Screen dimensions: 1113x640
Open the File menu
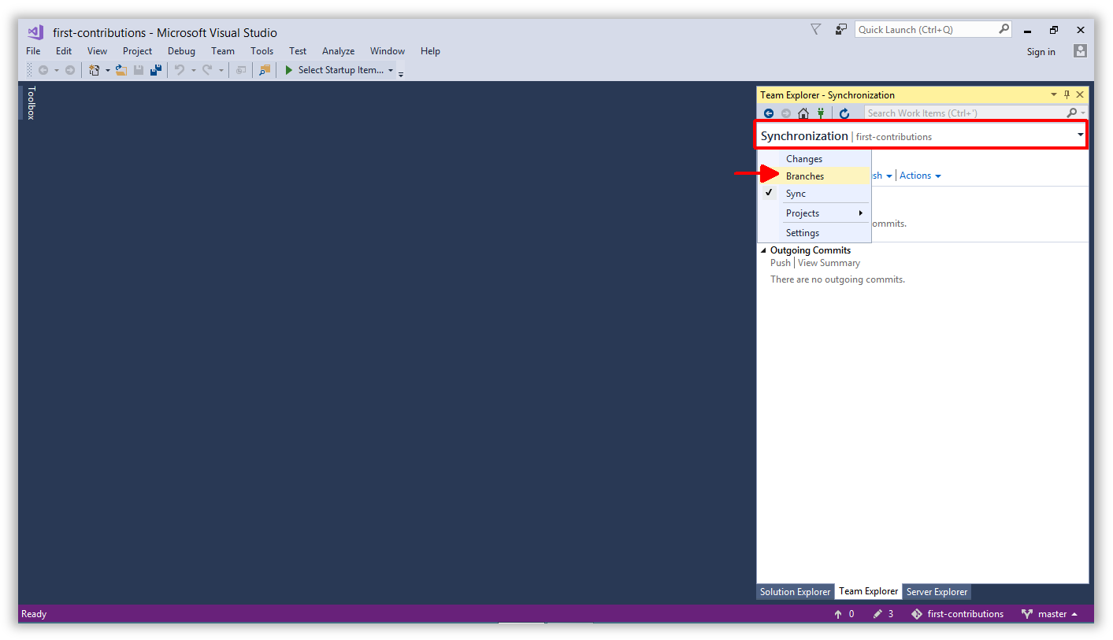click(33, 51)
